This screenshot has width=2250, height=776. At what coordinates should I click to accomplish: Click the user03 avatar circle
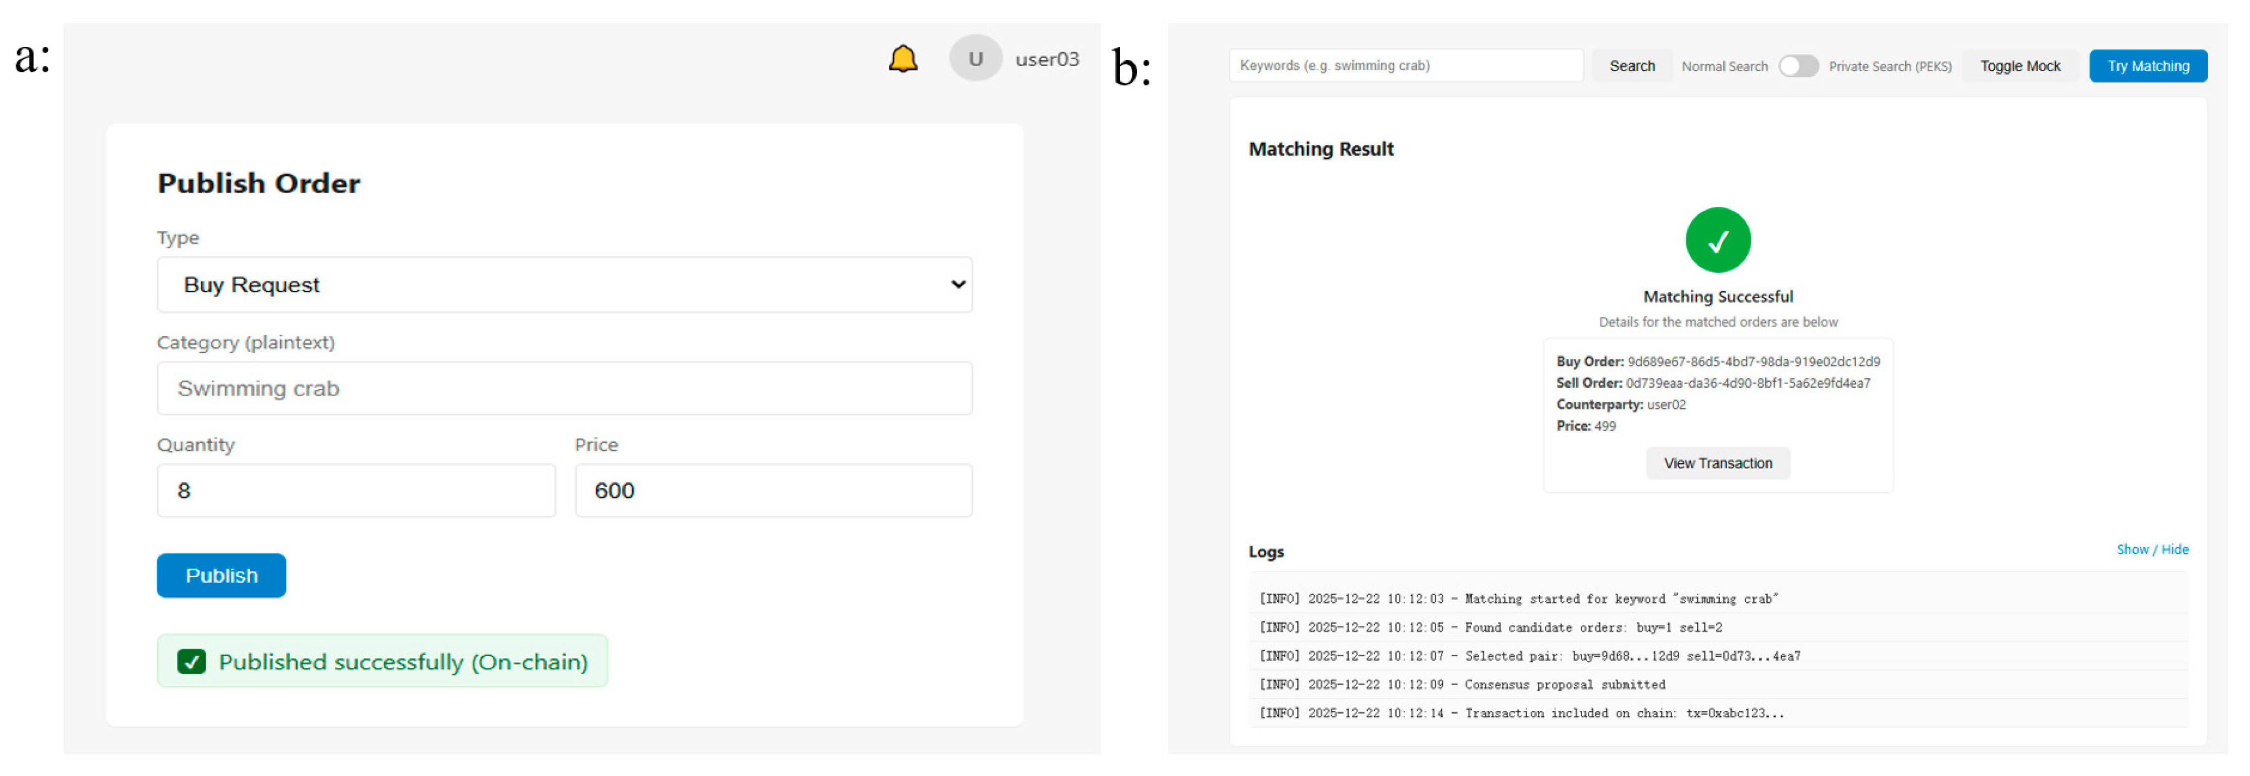[975, 59]
